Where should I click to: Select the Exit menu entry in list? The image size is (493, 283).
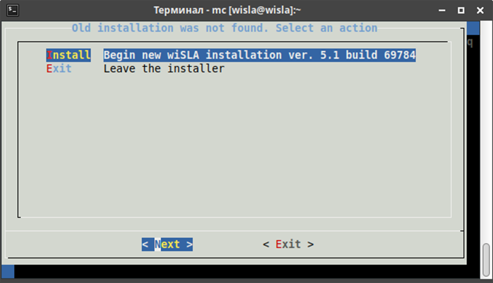(59, 69)
